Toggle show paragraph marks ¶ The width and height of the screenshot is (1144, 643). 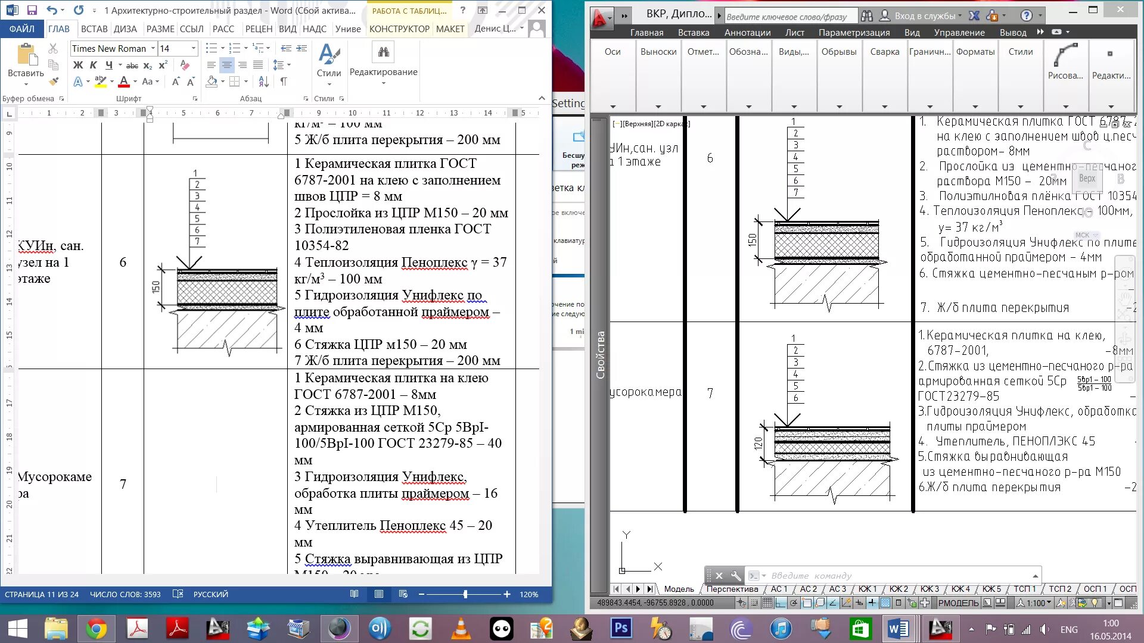[x=284, y=82]
